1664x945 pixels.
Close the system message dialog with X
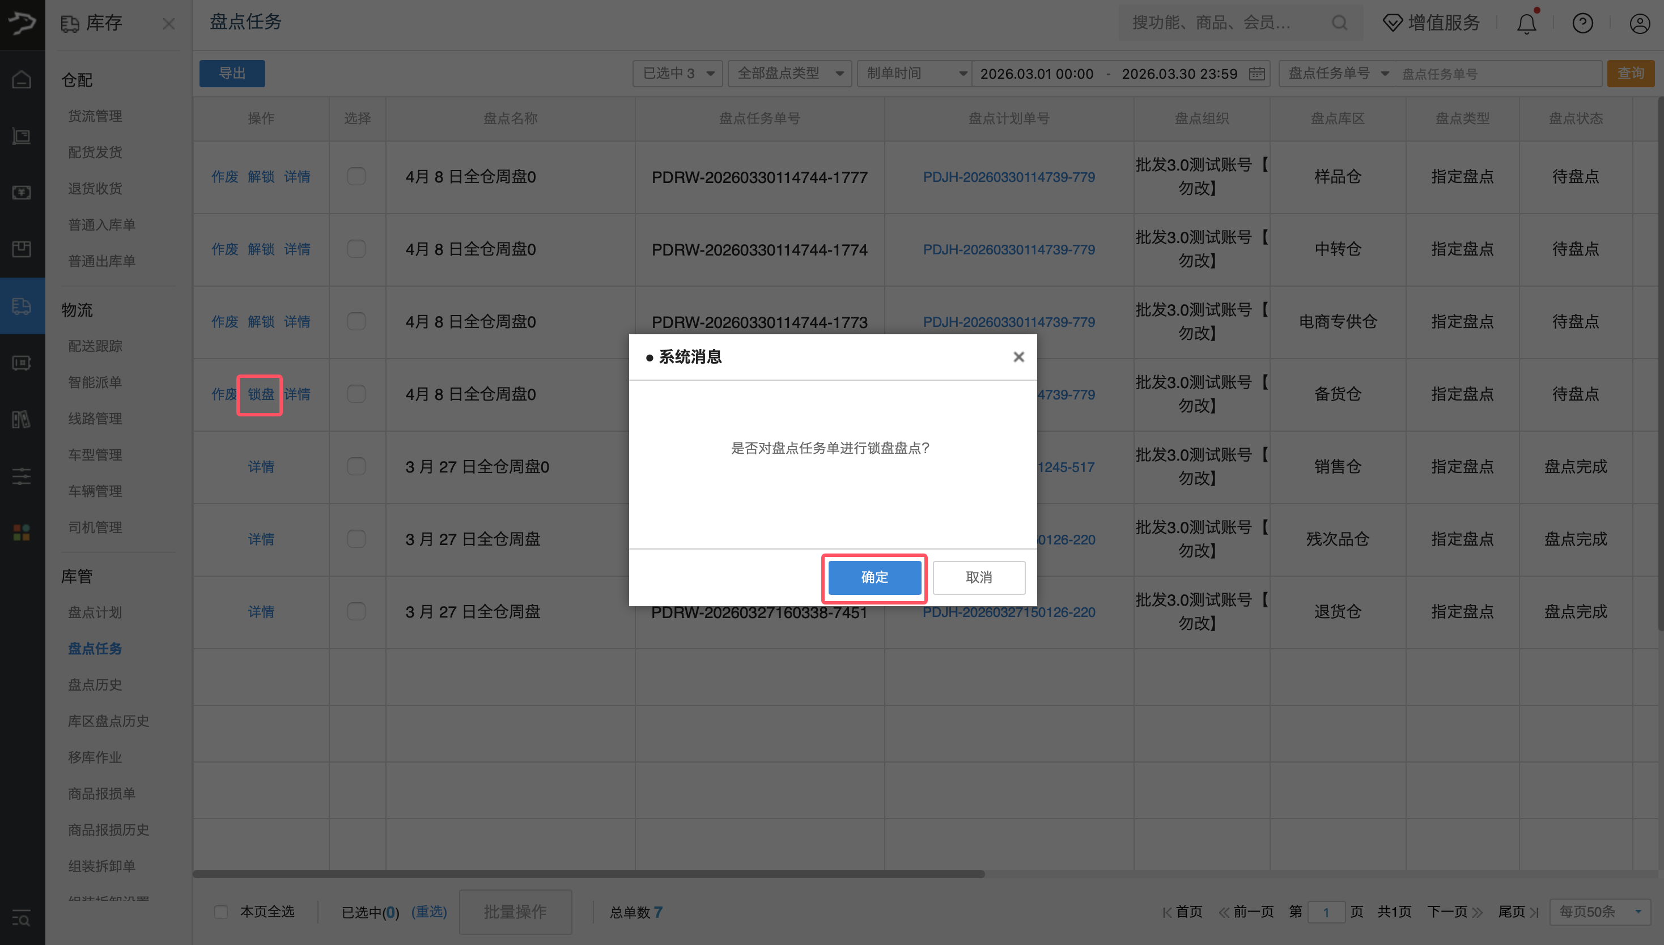(x=1018, y=357)
